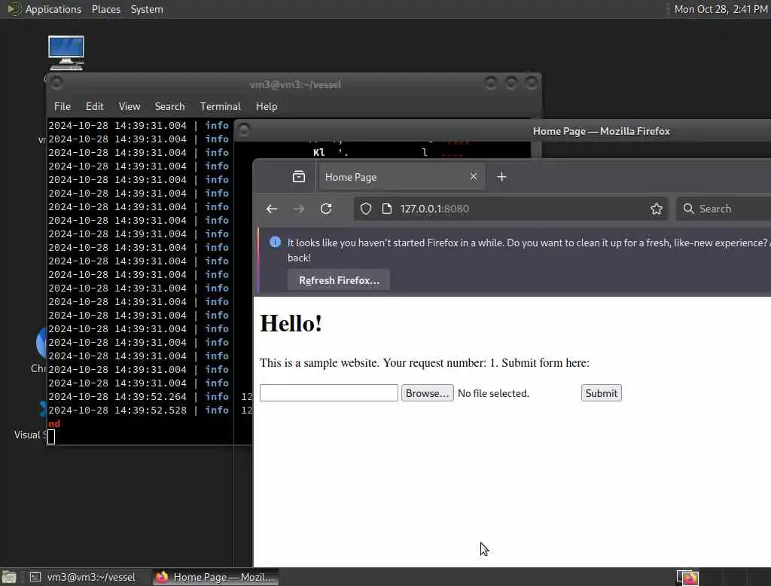
Task: Open the Terminal File menu
Action: (x=62, y=106)
